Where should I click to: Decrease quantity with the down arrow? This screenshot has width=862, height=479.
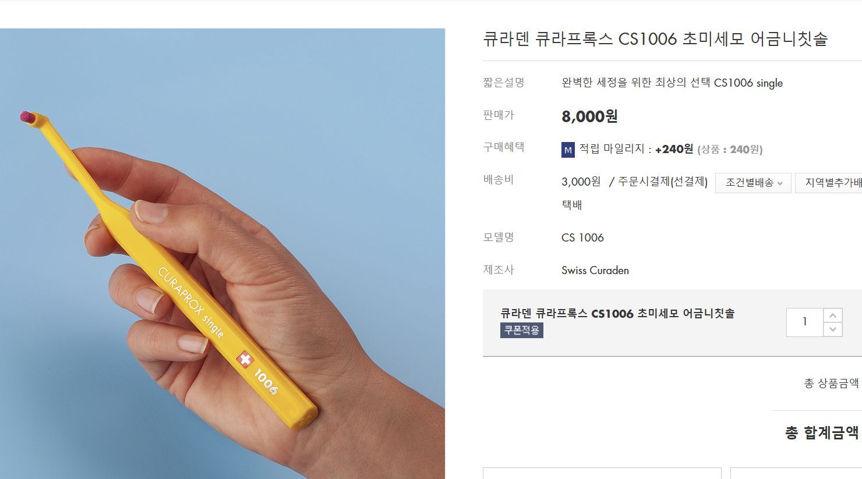[x=833, y=329]
